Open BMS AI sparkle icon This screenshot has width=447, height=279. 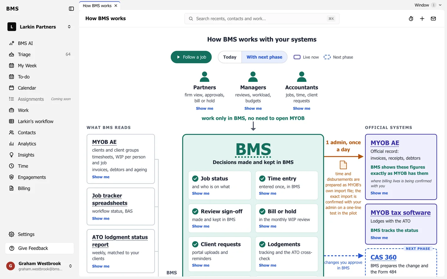click(x=11, y=43)
